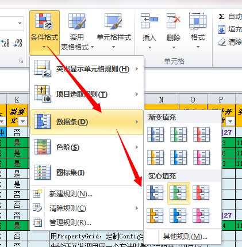The width and height of the screenshot is (242, 247).
Task: Open the 图标集(I) icon sets submenu
Action: pos(87,173)
